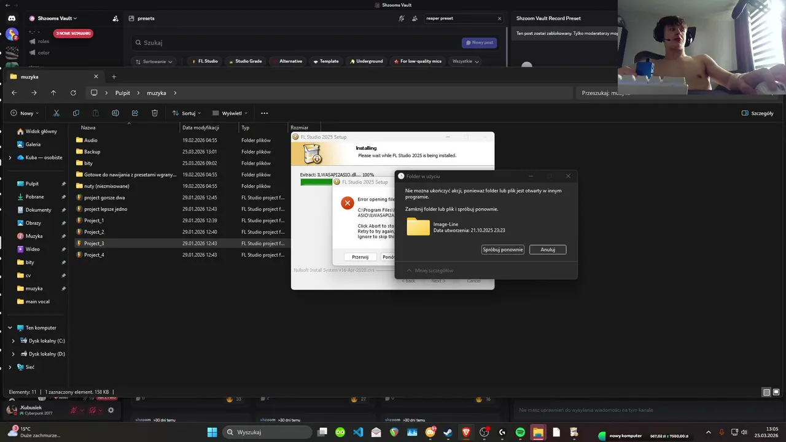Screen dimensions: 786x442
Task: Open the Sortowanie dropdown in Discord forum
Action: 154,61
